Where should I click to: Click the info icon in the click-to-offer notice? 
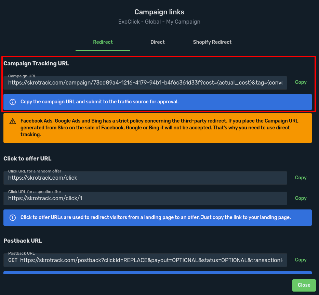(13, 218)
